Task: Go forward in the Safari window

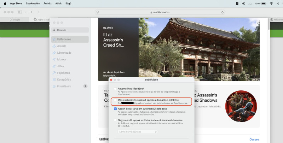Action: (x=38, y=12)
